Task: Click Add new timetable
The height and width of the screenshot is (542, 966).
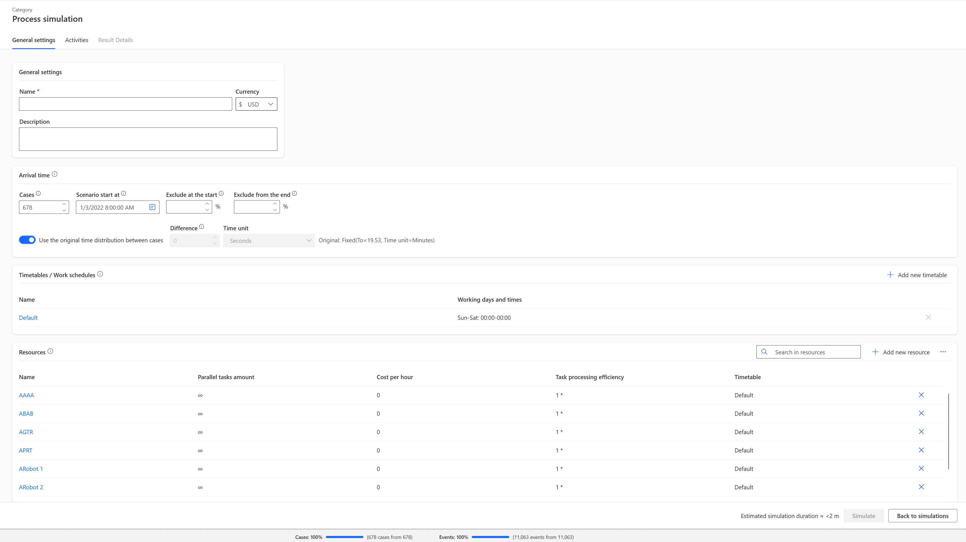Action: (x=916, y=275)
